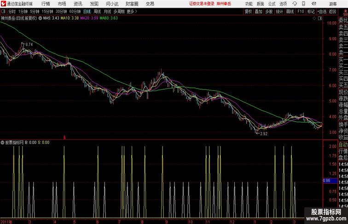Switch to 5分钟 period tab
348x224 pixels.
35,11
